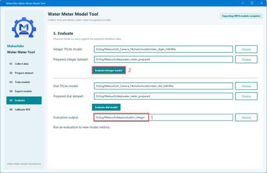
Task: Click the 'Dial TFLite model:' label
Action: click(66, 86)
